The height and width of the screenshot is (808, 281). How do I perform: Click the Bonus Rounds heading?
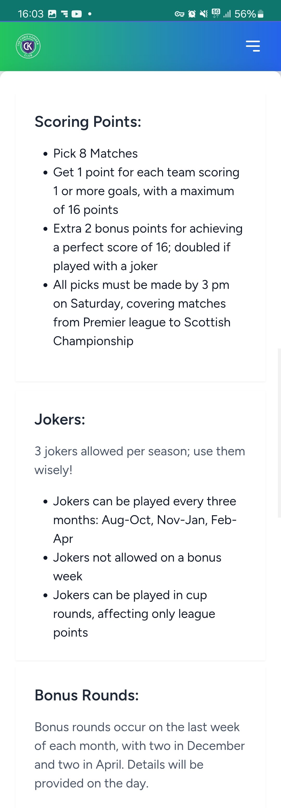[x=86, y=695]
